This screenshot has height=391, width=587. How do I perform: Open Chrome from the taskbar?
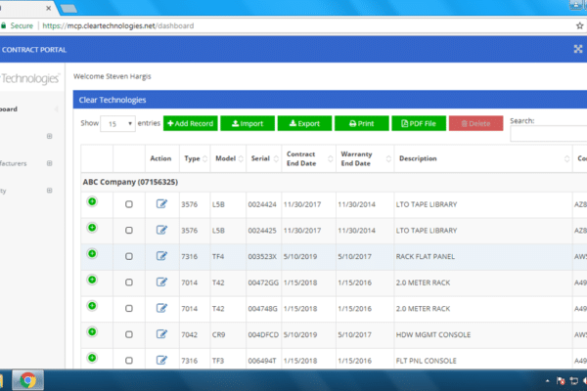[x=27, y=380]
